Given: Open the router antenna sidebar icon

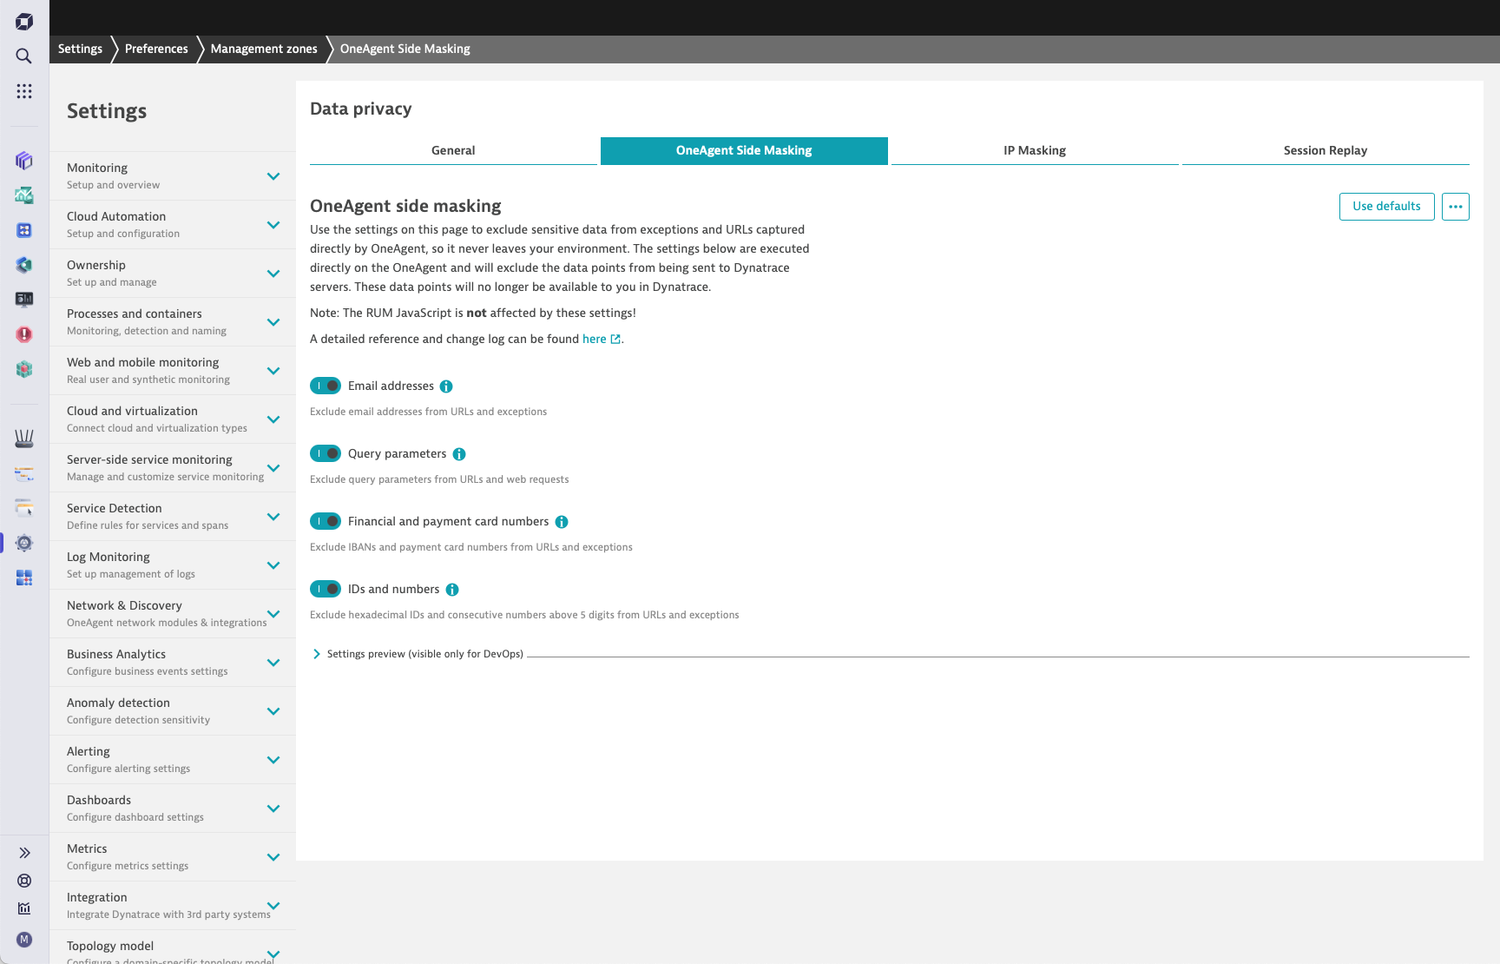Looking at the screenshot, I should tap(23, 438).
